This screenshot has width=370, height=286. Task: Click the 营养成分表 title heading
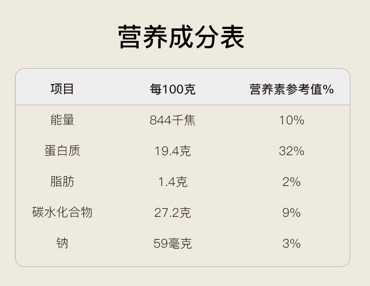(x=181, y=37)
